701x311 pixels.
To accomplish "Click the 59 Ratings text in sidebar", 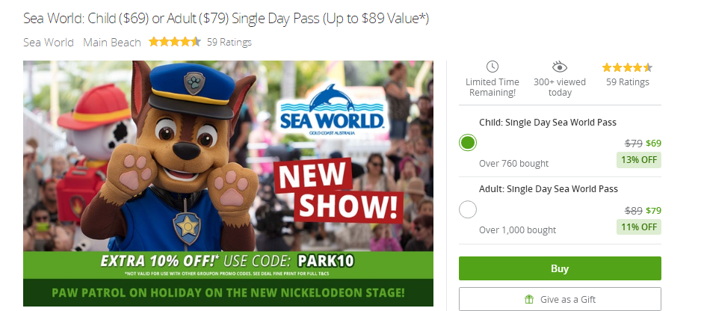I will (x=628, y=82).
